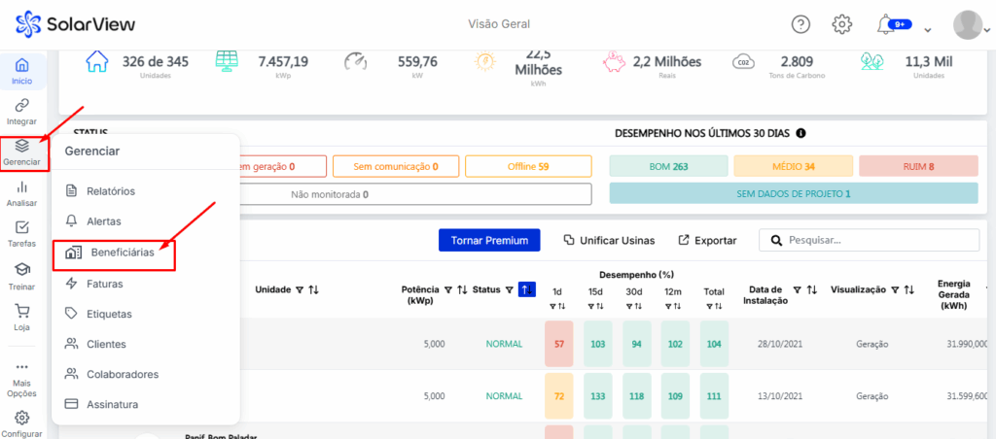Toggle the BOM 263 performance filter
The height and width of the screenshot is (439, 996).
668,167
